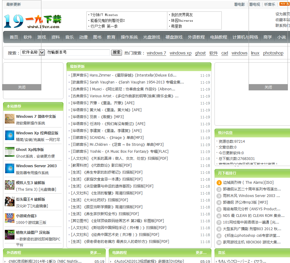Open Windows 7 简体中文版 thumbnail
The image size is (290, 263).
coord(10,119)
